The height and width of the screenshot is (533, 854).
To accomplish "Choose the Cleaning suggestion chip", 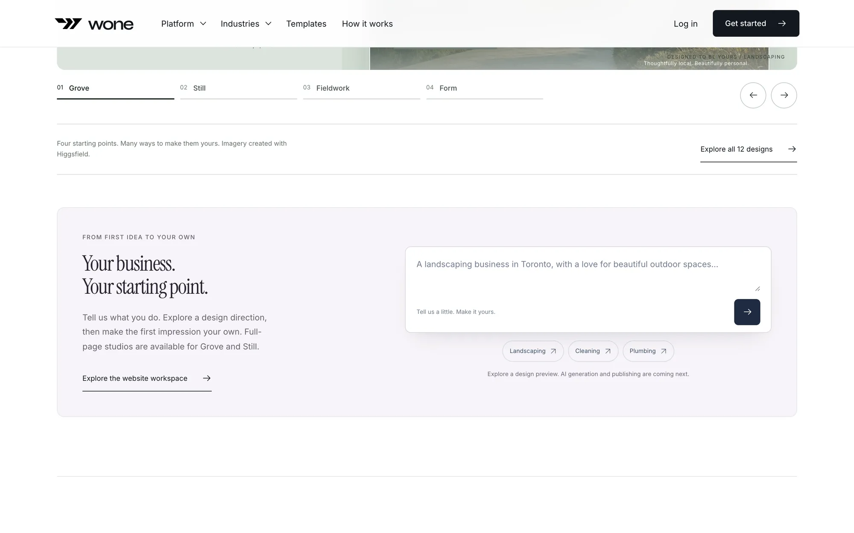I will click(593, 351).
